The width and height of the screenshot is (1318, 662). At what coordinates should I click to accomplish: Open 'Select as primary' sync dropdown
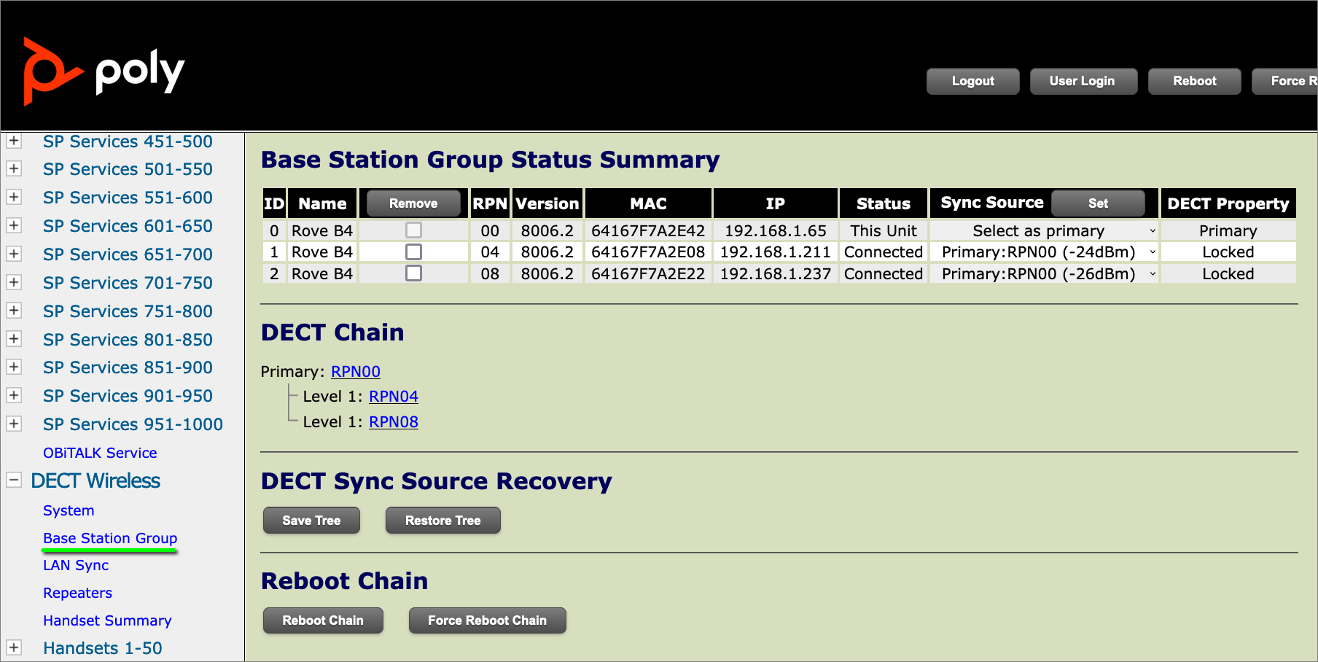tap(1043, 231)
